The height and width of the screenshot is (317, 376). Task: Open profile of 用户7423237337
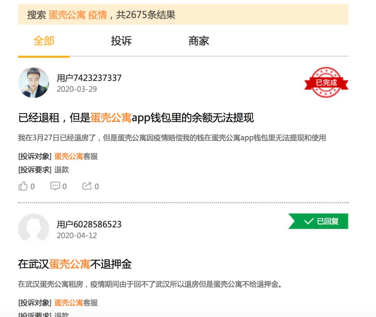tap(89, 78)
